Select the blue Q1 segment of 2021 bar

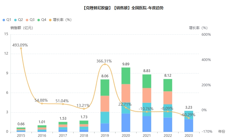click(147, 124)
